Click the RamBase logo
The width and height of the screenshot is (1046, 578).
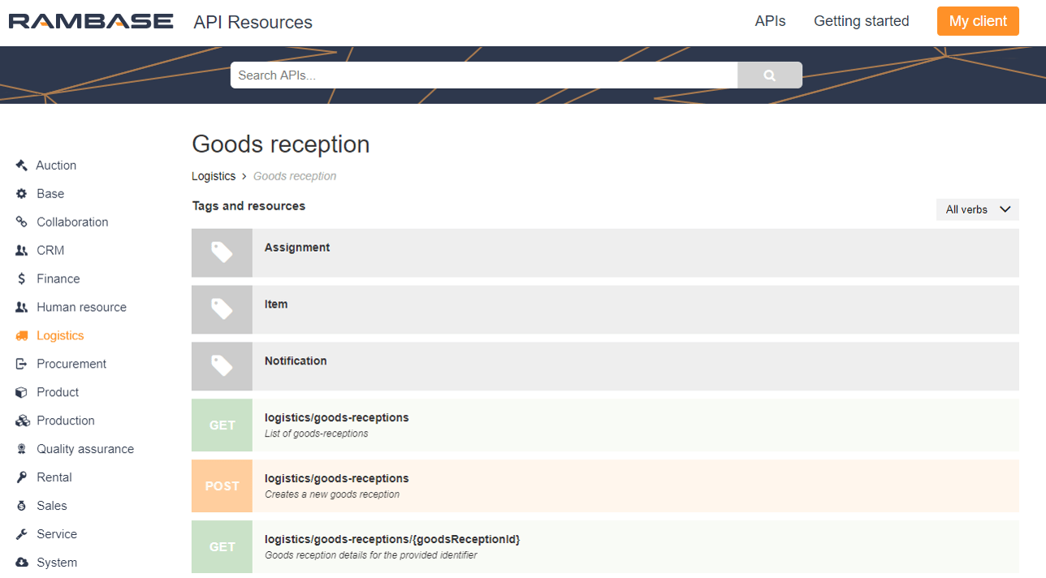pos(91,21)
